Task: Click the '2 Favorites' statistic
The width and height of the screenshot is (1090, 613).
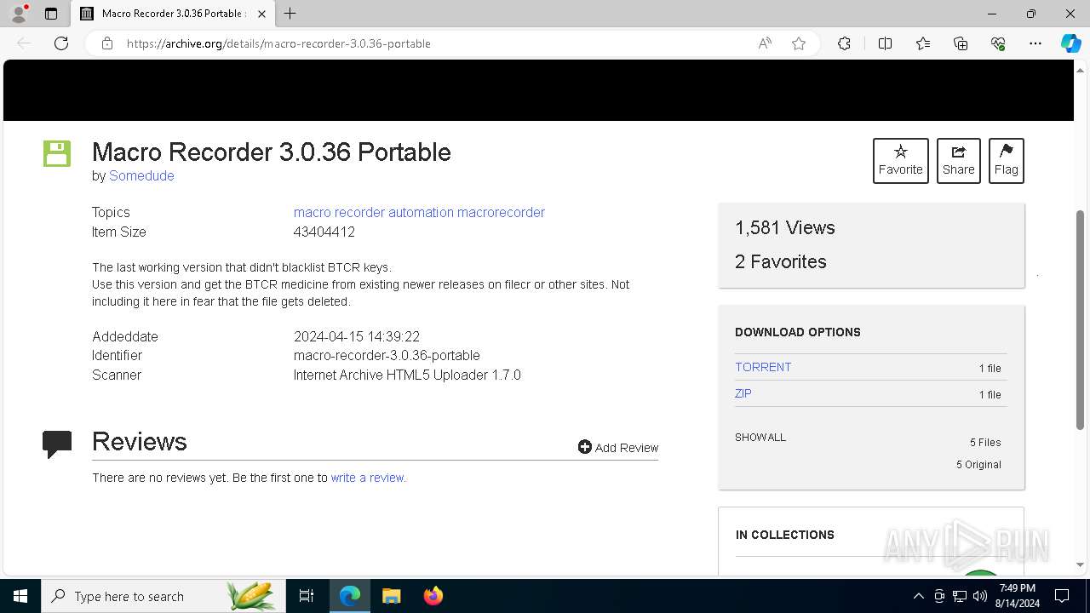Action: (x=781, y=261)
